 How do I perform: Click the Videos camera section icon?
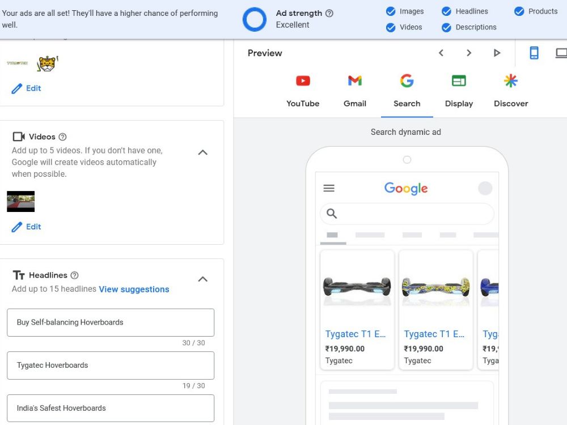[19, 137]
